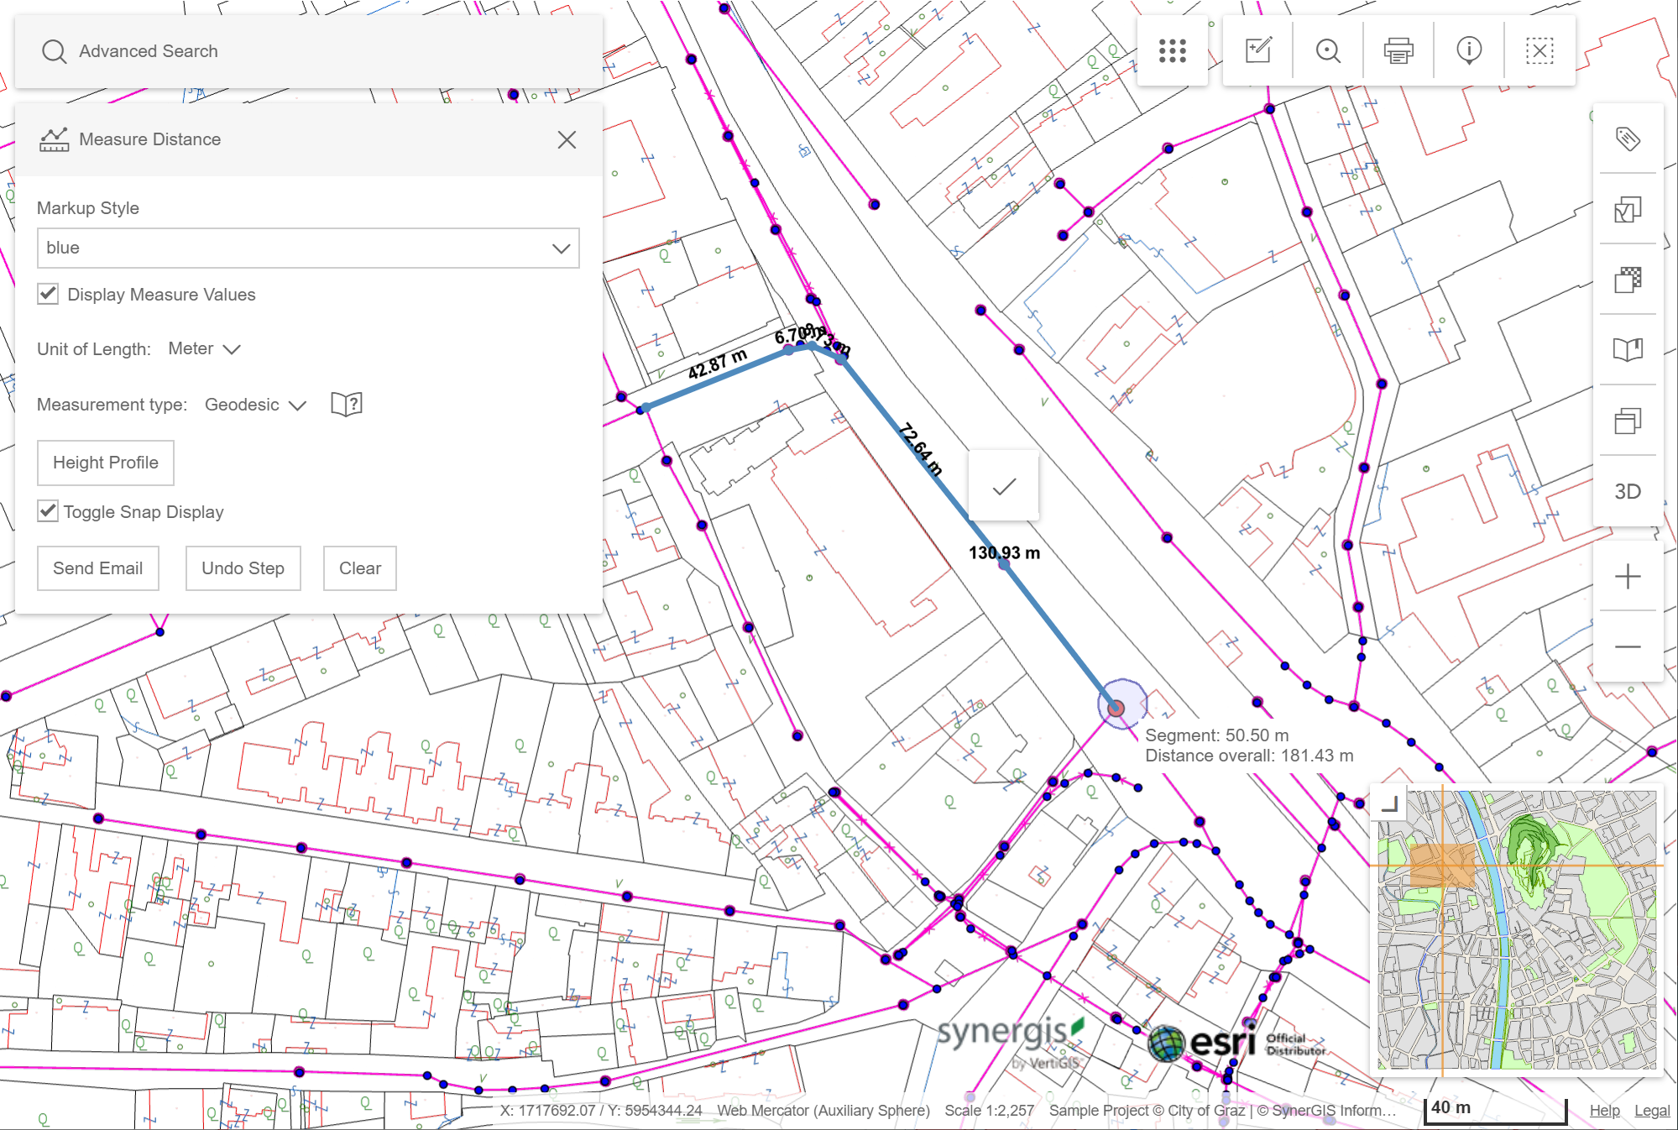Click in the Advanced Search field
The height and width of the screenshot is (1130, 1678).
tap(252, 51)
